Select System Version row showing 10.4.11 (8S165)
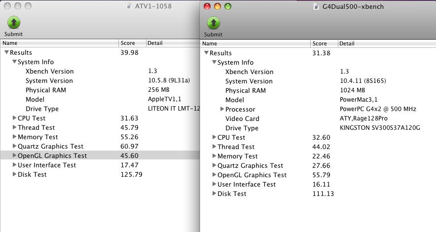 pyautogui.click(x=318, y=81)
